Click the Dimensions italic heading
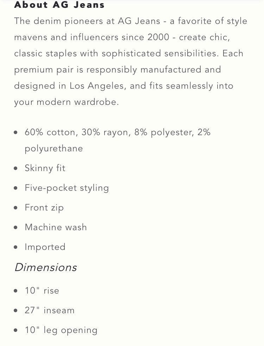This screenshot has height=346, width=264. [46, 268]
